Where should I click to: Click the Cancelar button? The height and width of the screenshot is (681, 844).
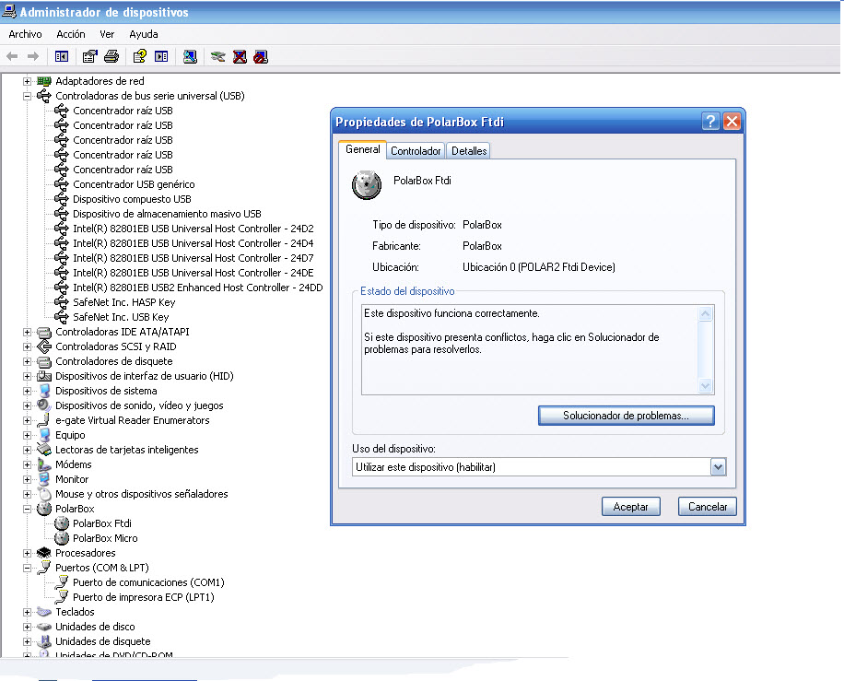(x=708, y=507)
